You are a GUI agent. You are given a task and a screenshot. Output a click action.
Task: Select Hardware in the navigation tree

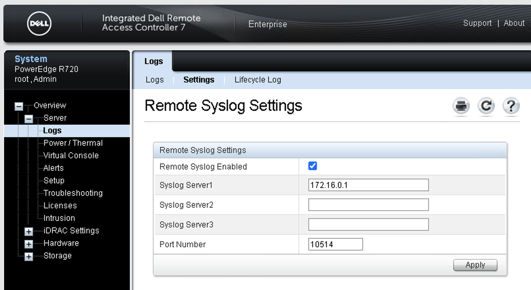[x=61, y=243]
